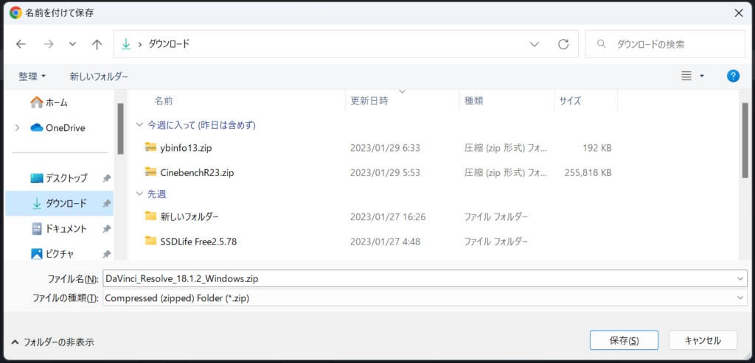Viewport: 755px width, 363px height.
Task: Select the ybinfo13.zip file
Action: [187, 147]
